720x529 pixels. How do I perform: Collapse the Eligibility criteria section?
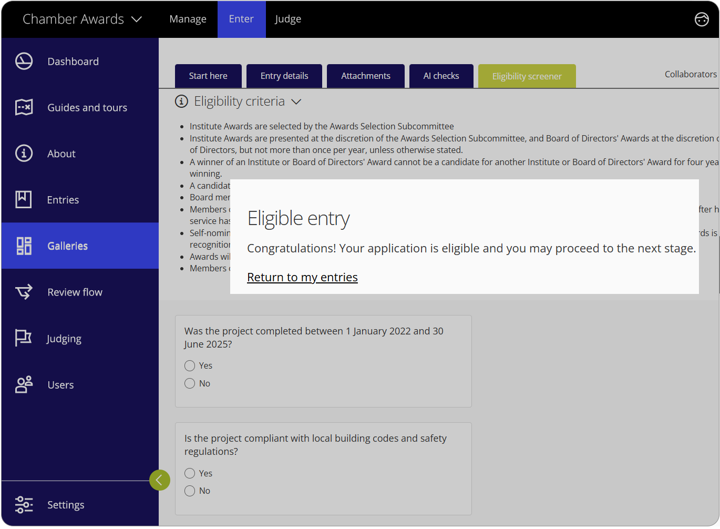296,101
